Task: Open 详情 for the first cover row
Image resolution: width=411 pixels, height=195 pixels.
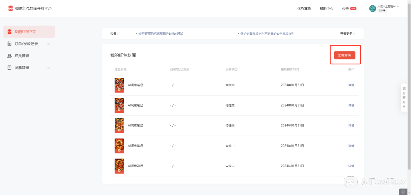Action: [351, 85]
